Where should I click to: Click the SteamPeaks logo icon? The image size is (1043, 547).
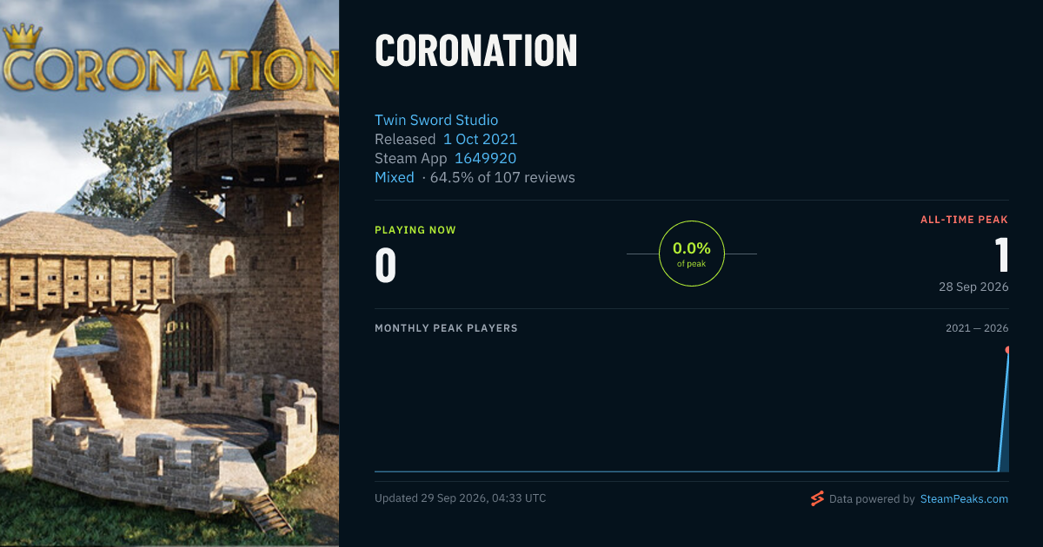pos(817,498)
